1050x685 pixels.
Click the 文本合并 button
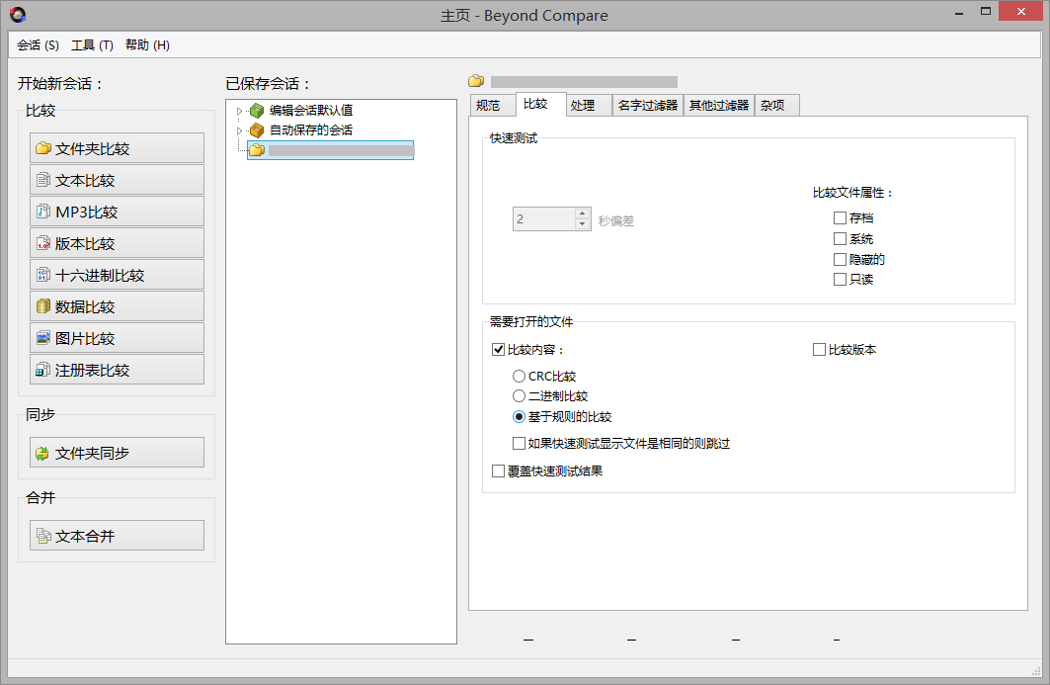[117, 536]
